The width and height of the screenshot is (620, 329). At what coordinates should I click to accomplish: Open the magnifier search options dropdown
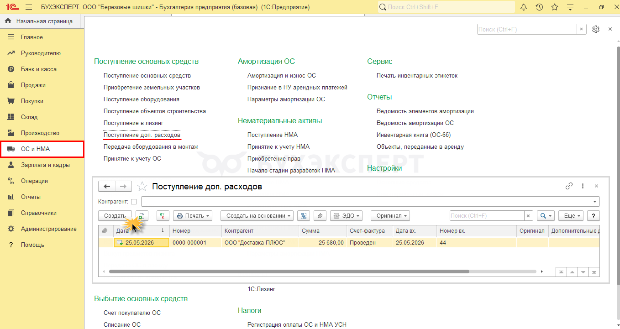click(x=546, y=216)
